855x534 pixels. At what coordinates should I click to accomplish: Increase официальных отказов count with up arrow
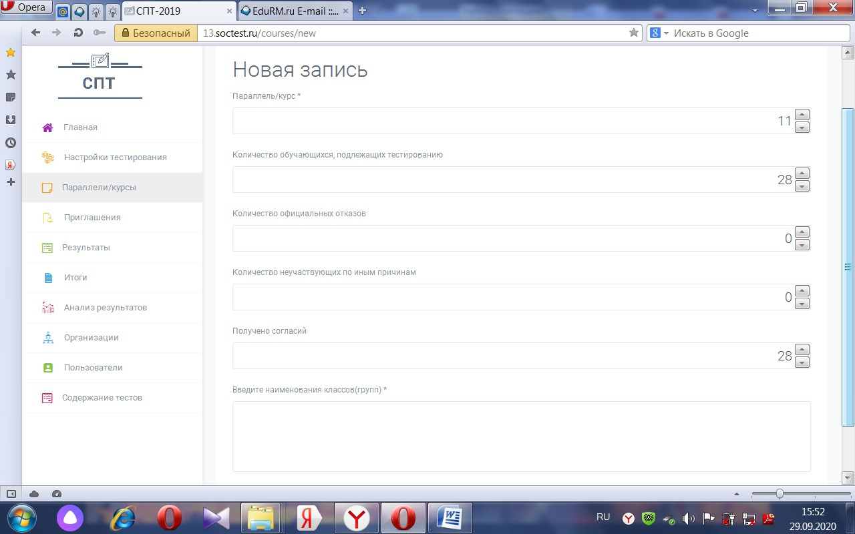point(803,232)
